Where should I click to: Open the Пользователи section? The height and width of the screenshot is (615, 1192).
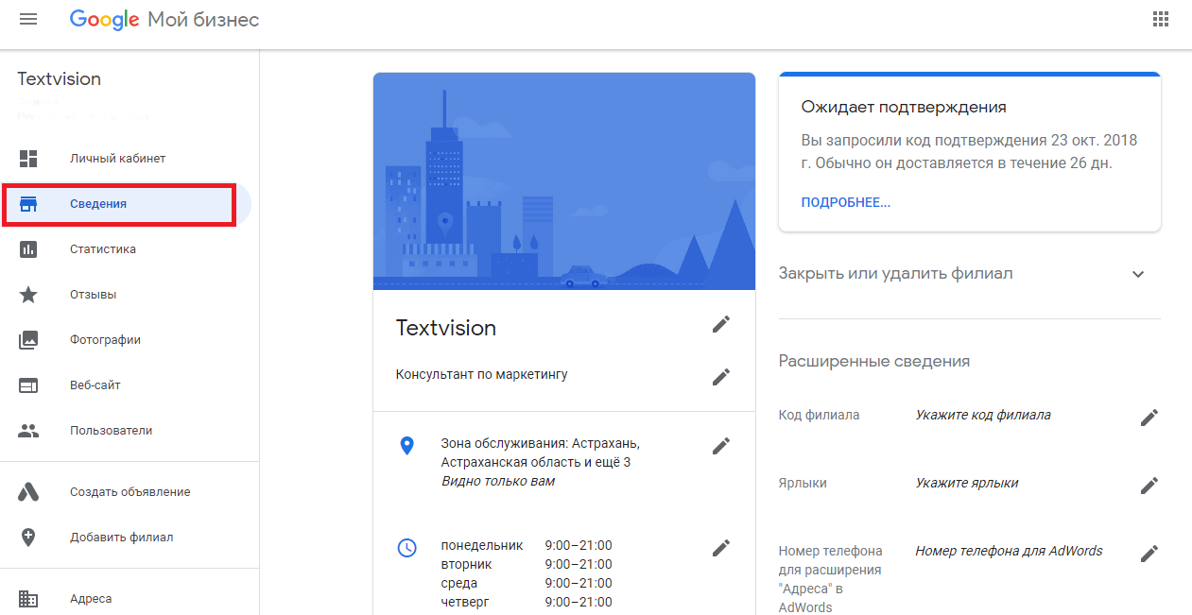click(x=111, y=430)
